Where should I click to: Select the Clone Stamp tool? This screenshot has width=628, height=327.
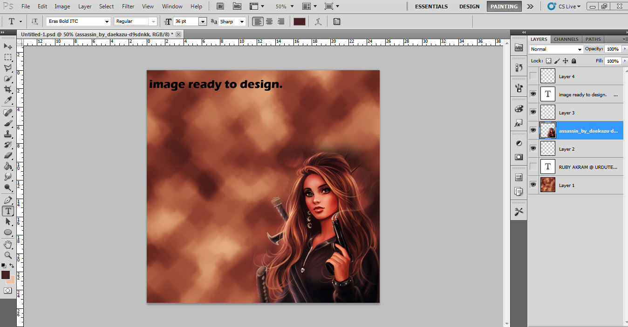[x=8, y=134]
